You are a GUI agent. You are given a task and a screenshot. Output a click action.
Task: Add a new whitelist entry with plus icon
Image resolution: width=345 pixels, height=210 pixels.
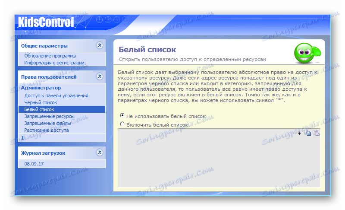[299, 133]
